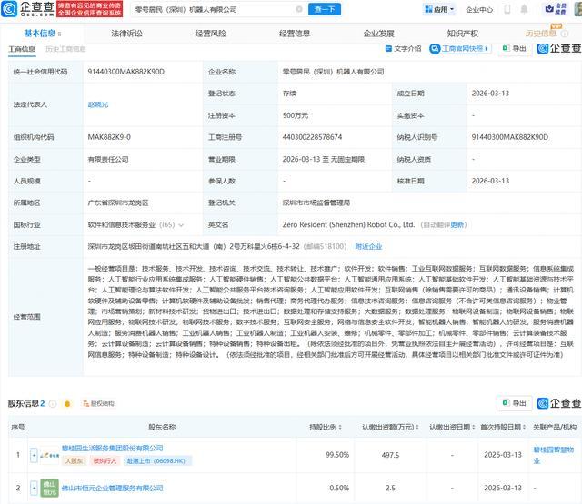Click the 500万元 registered capital value
This screenshot has width=582, height=504.
click(x=296, y=115)
